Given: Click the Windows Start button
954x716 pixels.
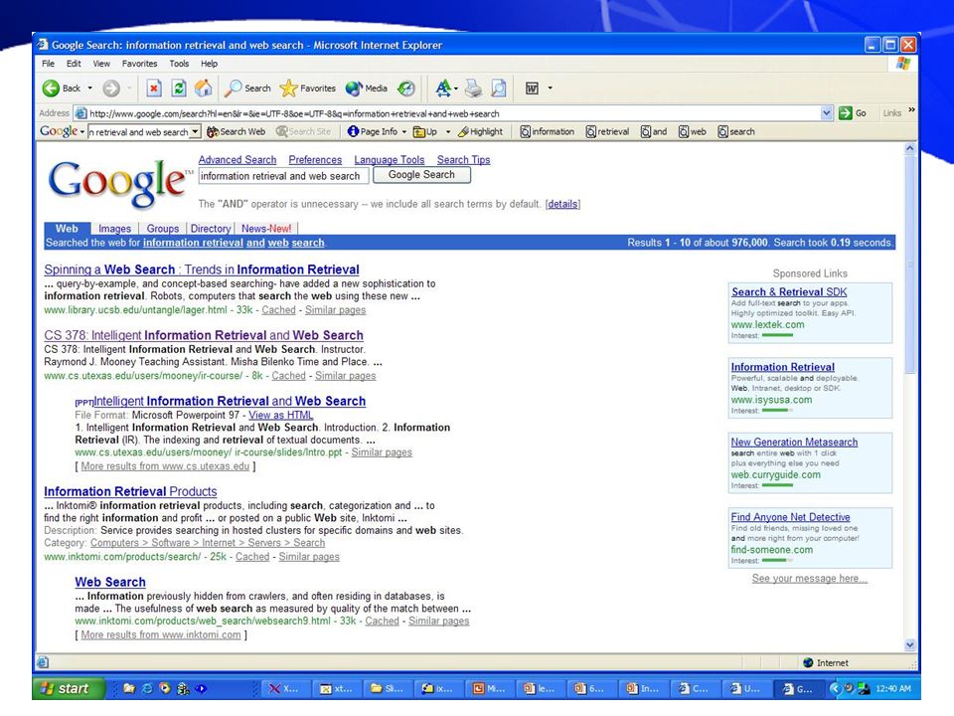Looking at the screenshot, I should 69,688.
